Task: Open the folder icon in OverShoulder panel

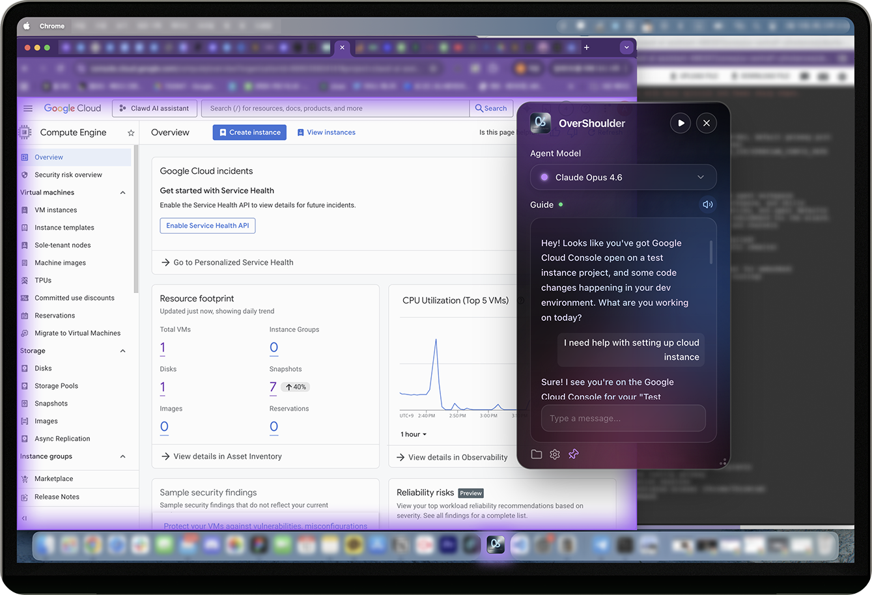Action: tap(536, 454)
